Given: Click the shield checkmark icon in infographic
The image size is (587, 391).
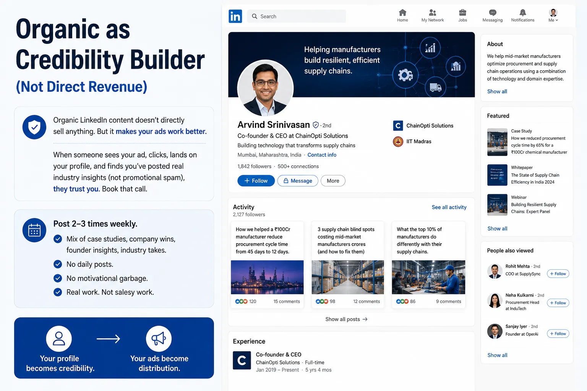Looking at the screenshot, I should [34, 127].
